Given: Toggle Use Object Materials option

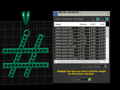Looking at the screenshot, I should coord(94,66).
